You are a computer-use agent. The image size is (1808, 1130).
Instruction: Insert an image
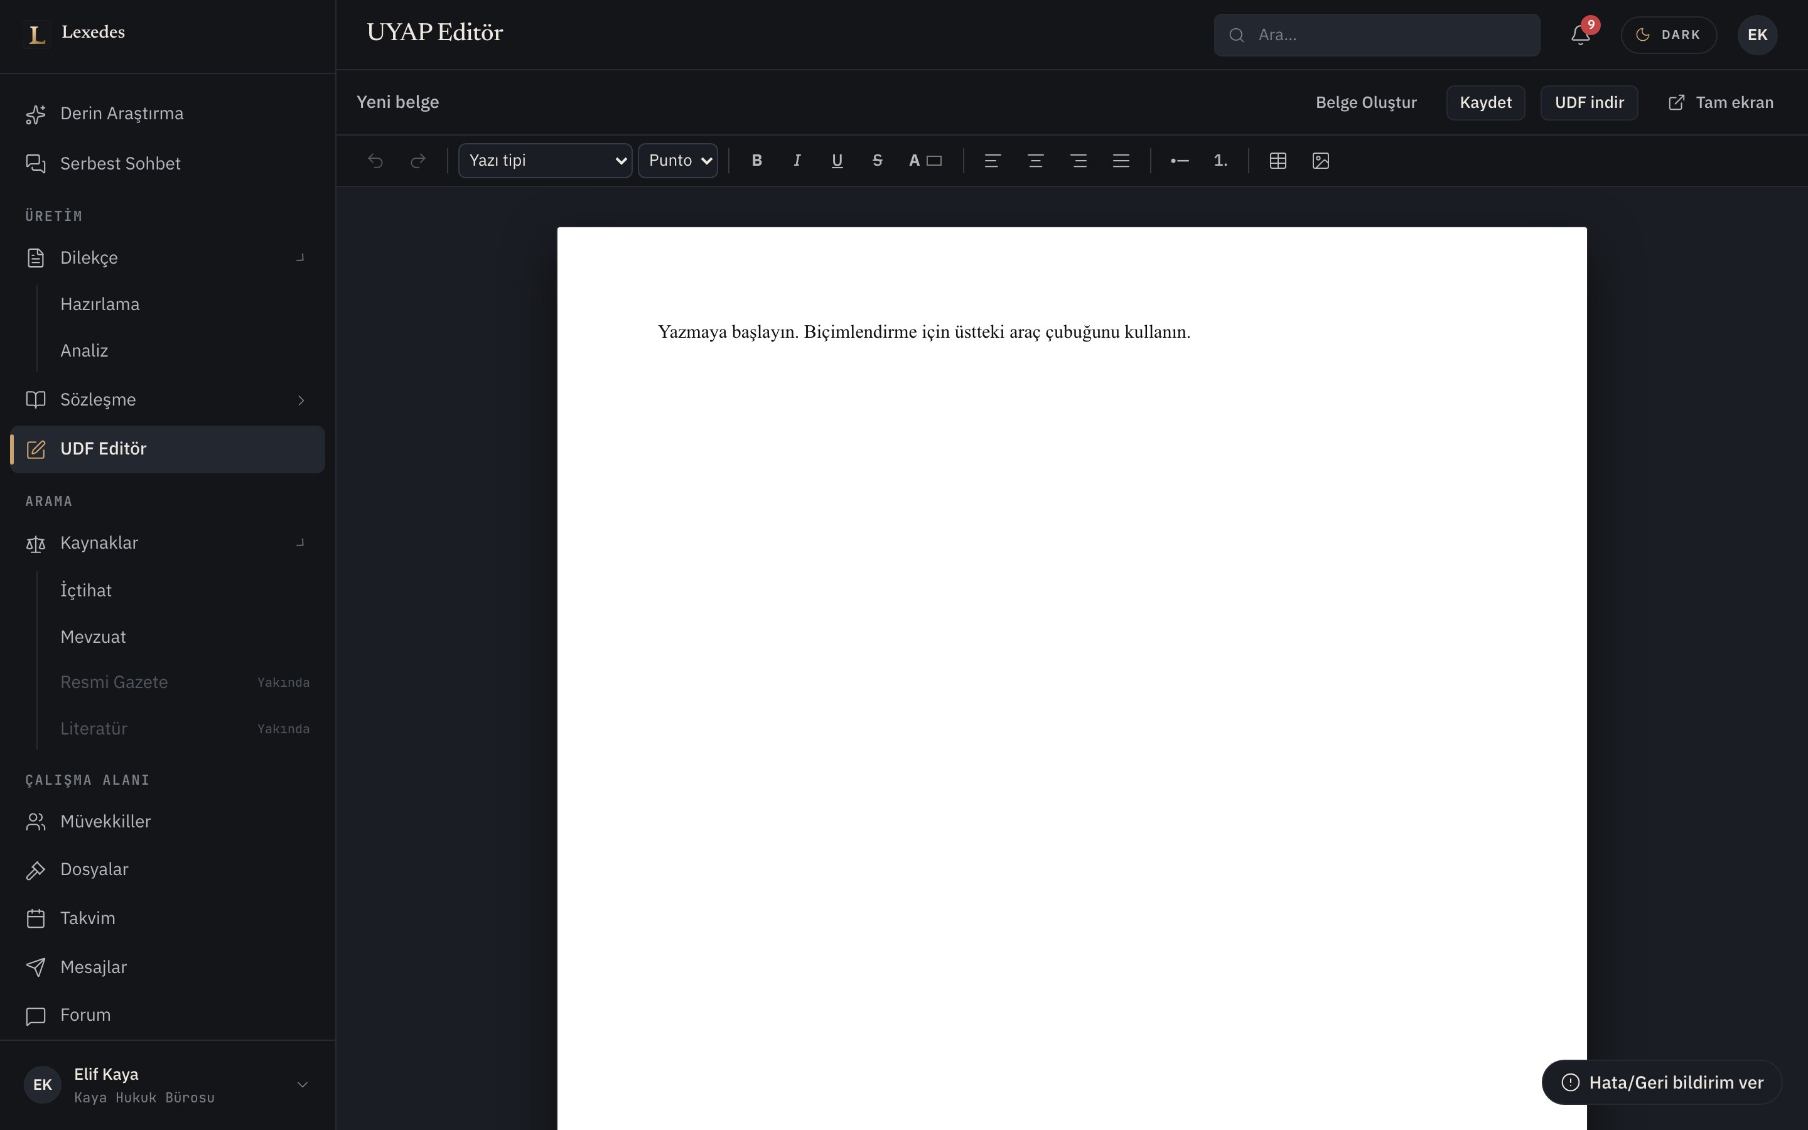coord(1321,161)
